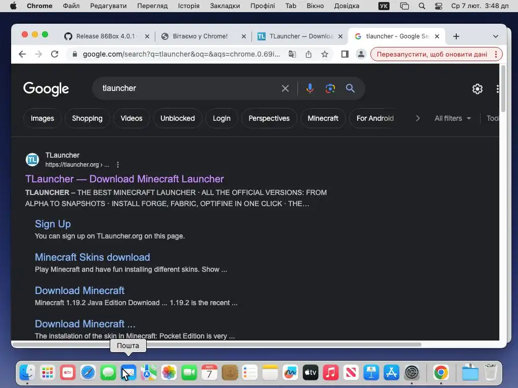
Task: Expand the All filters dropdown
Action: click(x=453, y=118)
